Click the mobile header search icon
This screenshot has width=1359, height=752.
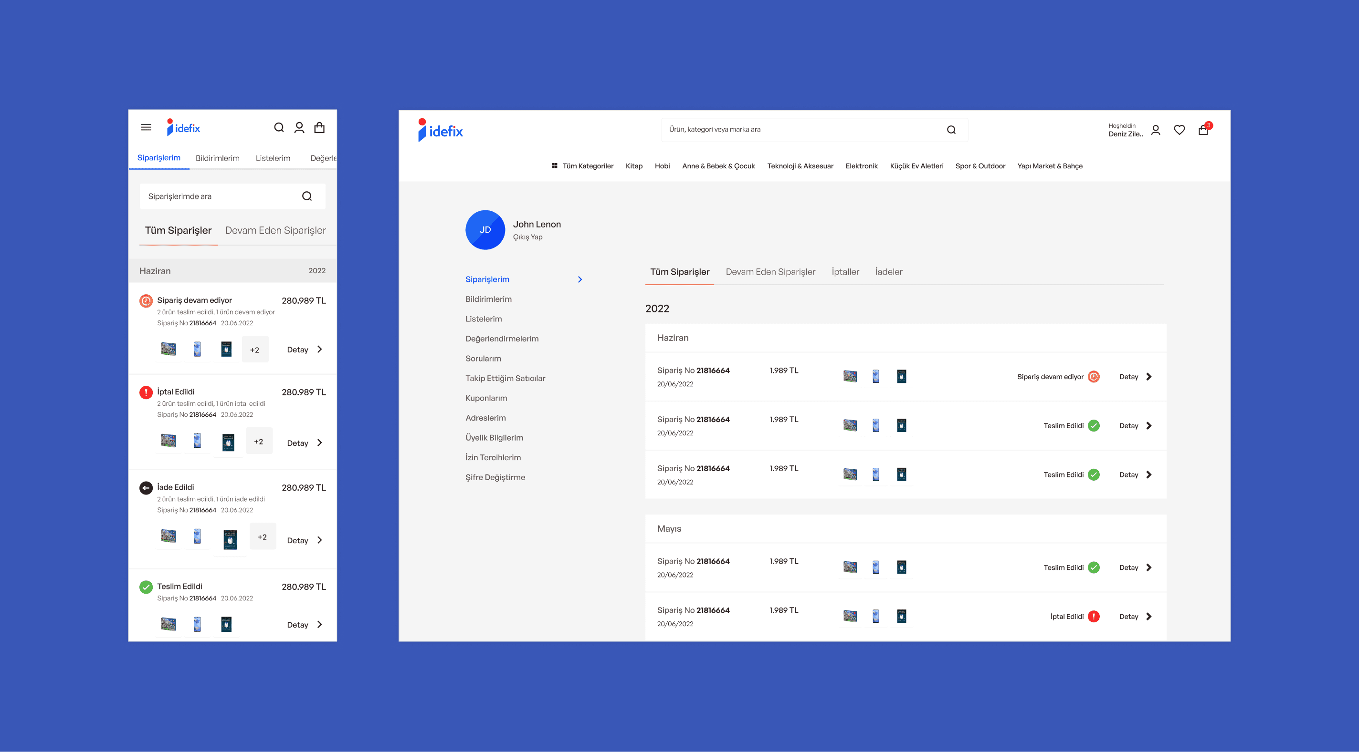279,127
